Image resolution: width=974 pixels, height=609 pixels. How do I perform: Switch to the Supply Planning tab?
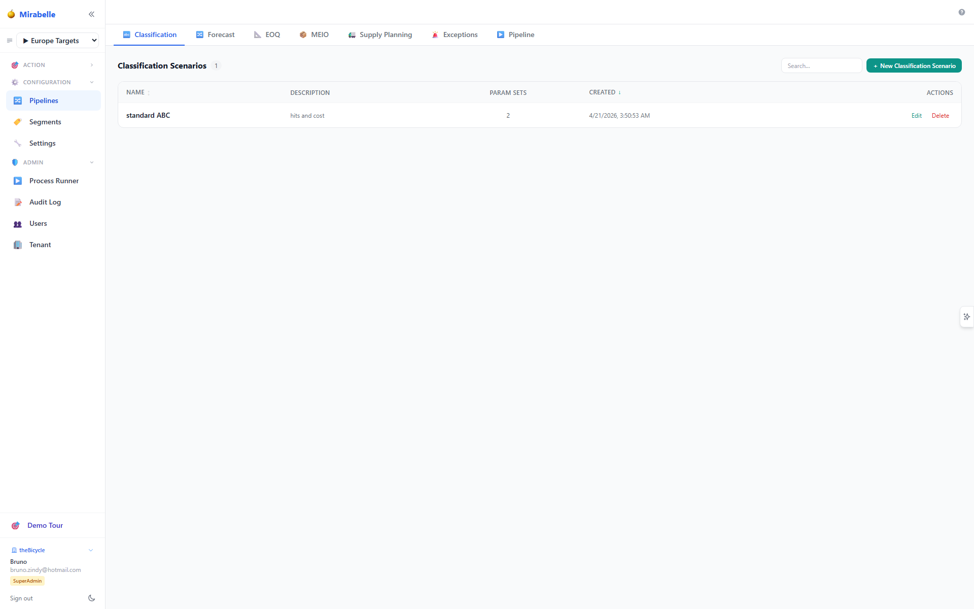click(380, 35)
